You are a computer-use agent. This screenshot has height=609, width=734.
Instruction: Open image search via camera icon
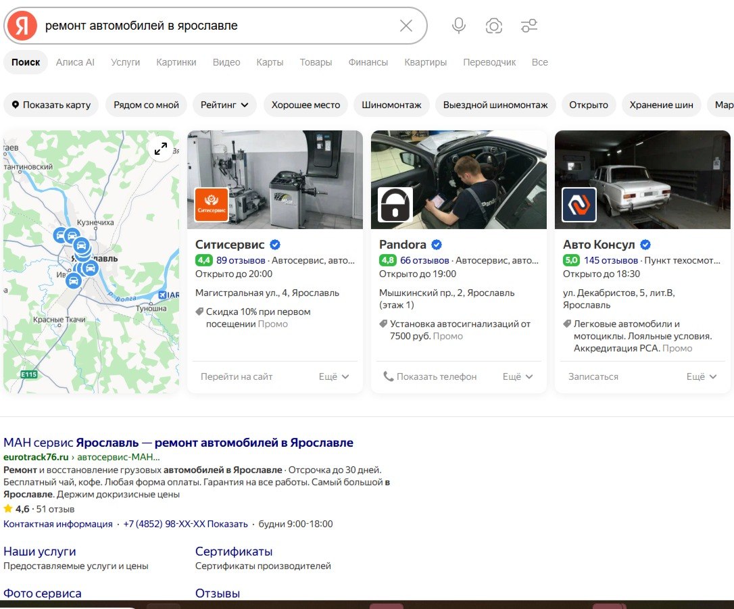click(494, 26)
